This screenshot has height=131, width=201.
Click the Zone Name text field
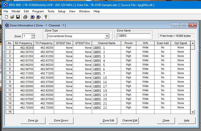[134, 36]
